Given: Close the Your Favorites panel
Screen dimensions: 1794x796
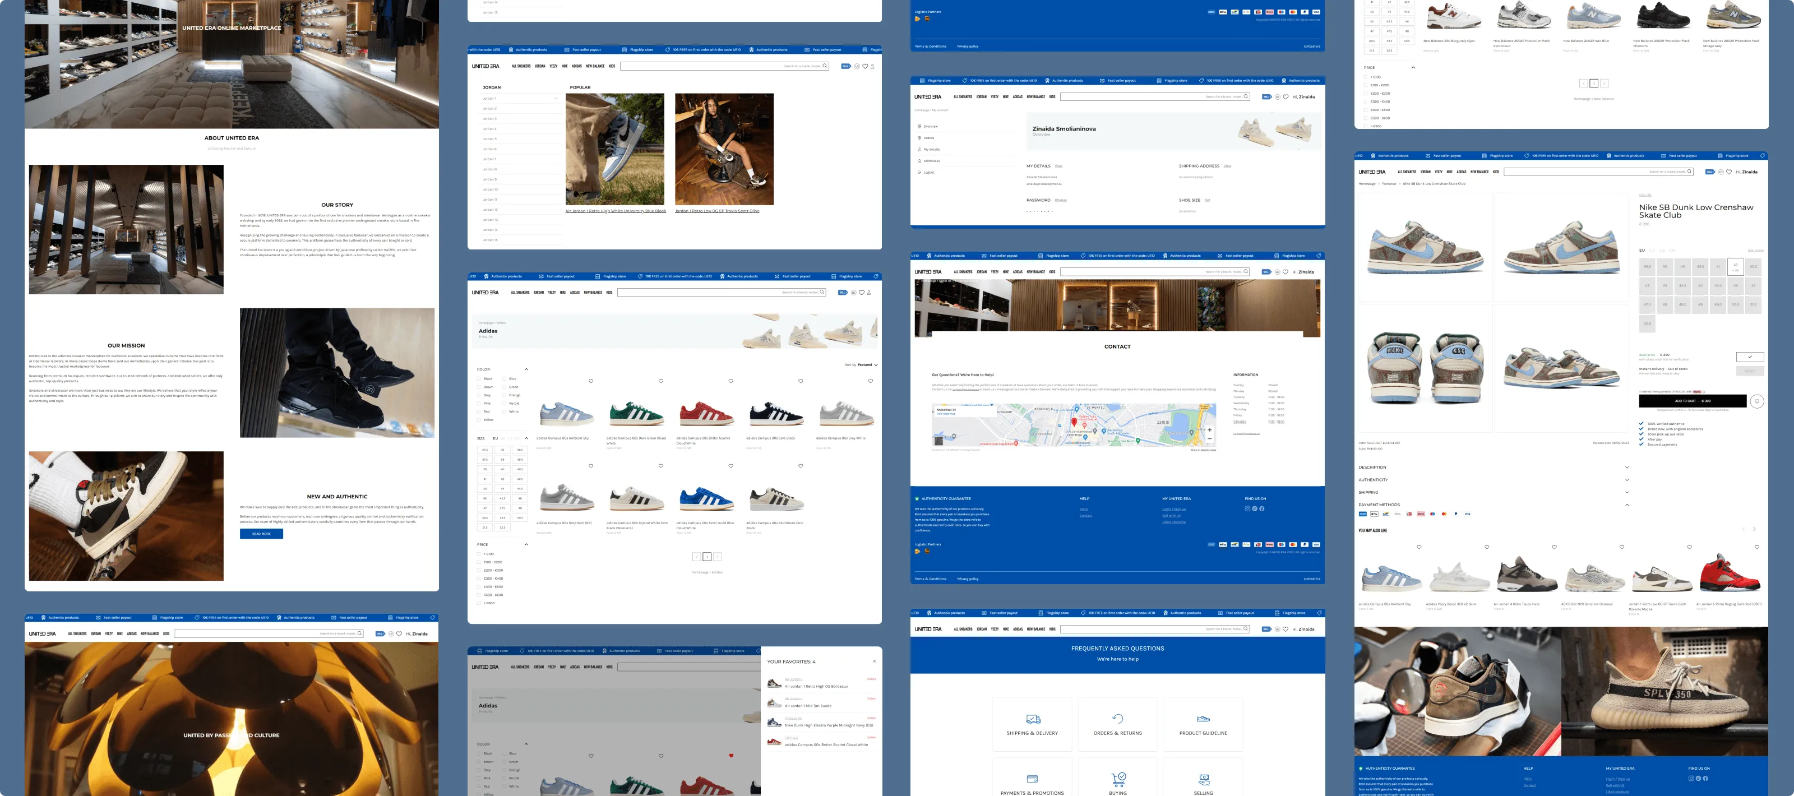Looking at the screenshot, I should coord(874,661).
